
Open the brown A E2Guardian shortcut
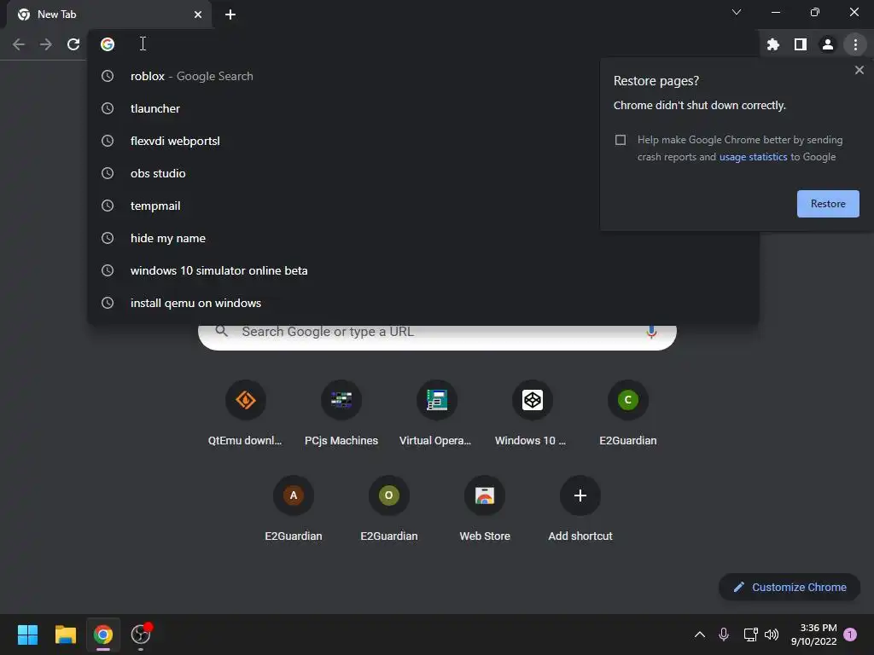[x=294, y=509]
